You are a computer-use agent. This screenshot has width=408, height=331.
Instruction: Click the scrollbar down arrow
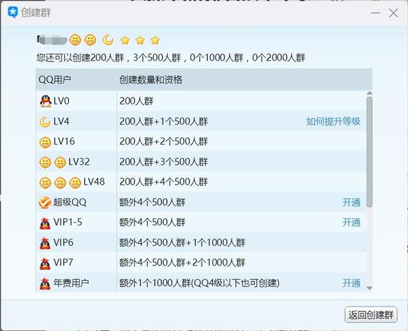369,288
